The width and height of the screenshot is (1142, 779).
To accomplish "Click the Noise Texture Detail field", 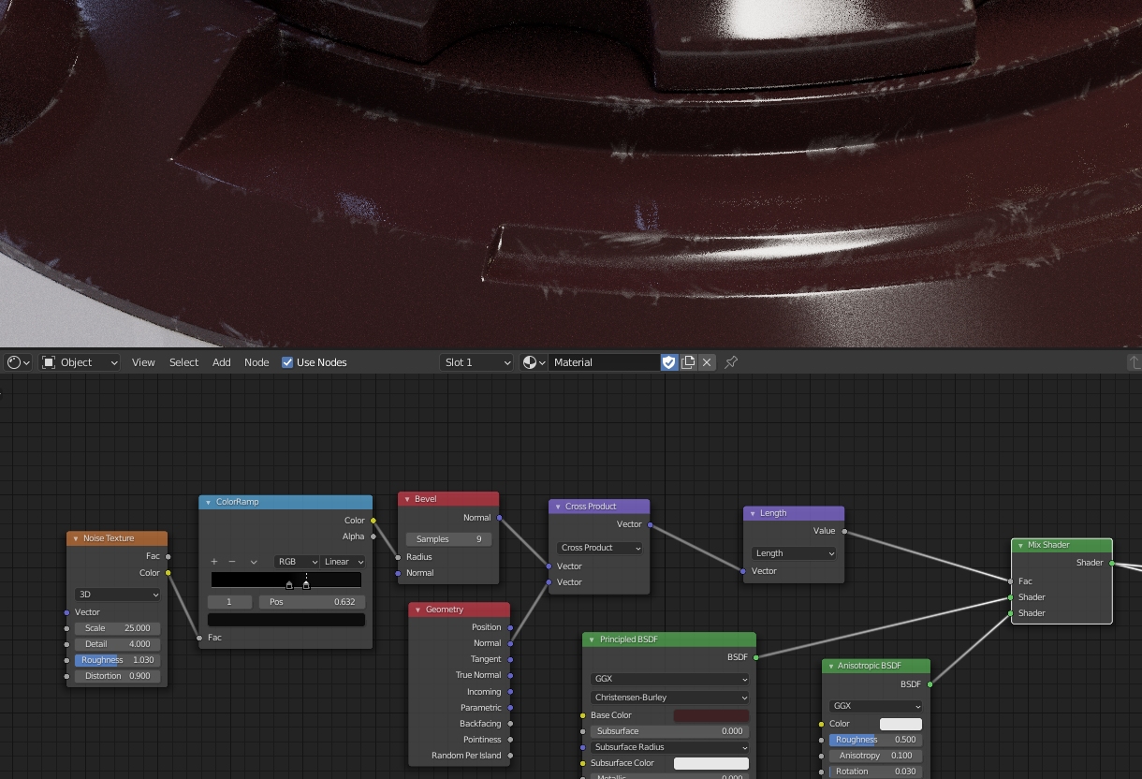I will [x=118, y=644].
